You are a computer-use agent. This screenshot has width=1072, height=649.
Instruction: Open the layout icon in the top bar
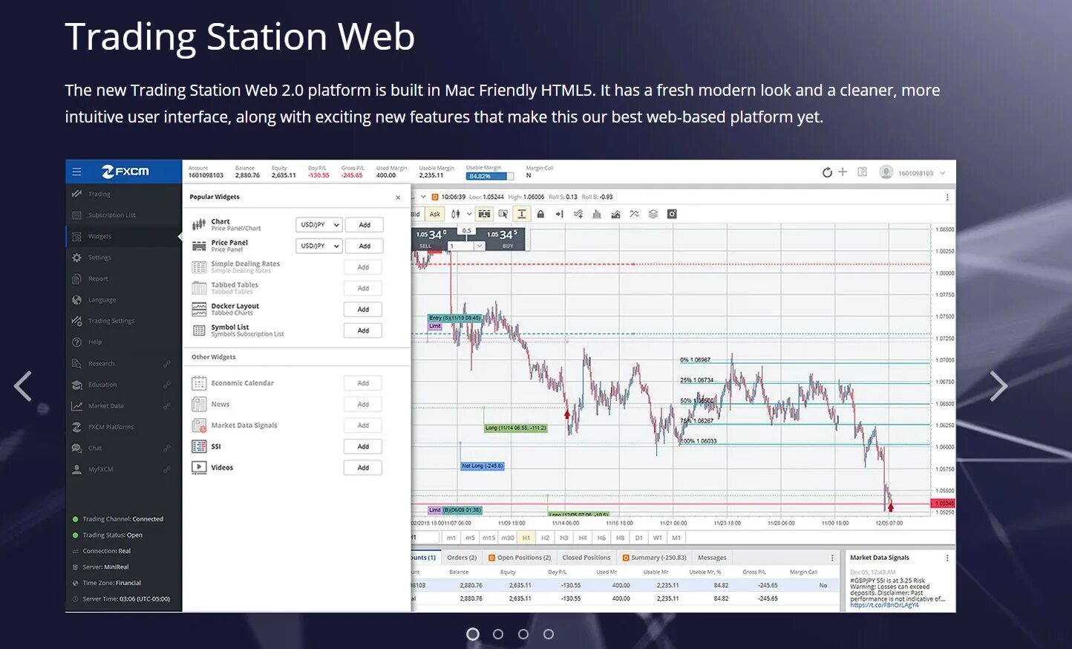click(x=863, y=172)
